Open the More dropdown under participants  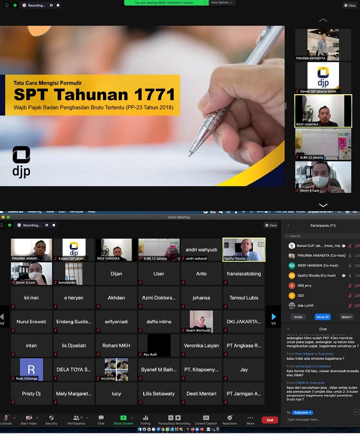pyautogui.click(x=346, y=317)
